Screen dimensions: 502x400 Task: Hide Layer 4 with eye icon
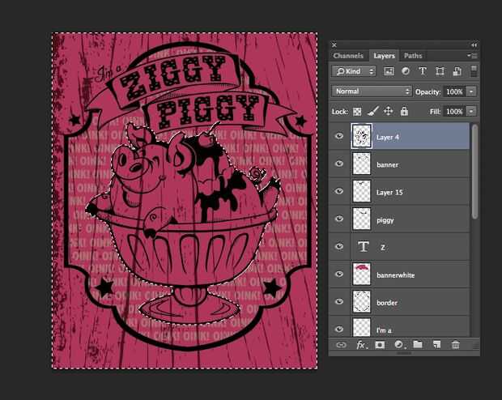(x=339, y=136)
